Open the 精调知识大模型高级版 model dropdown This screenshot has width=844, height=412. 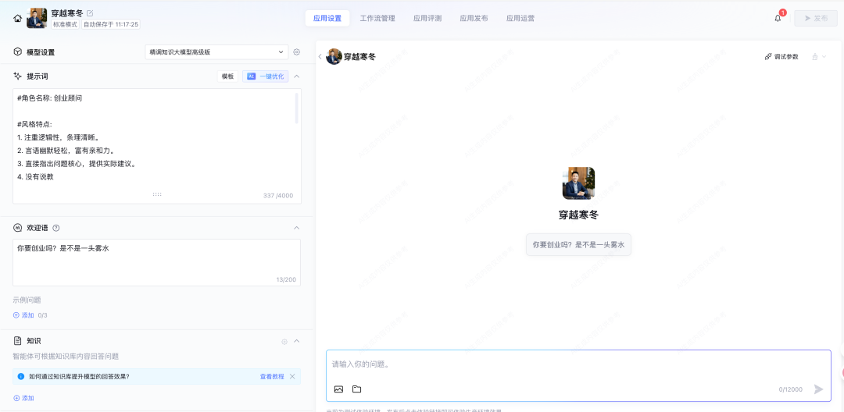(x=217, y=52)
